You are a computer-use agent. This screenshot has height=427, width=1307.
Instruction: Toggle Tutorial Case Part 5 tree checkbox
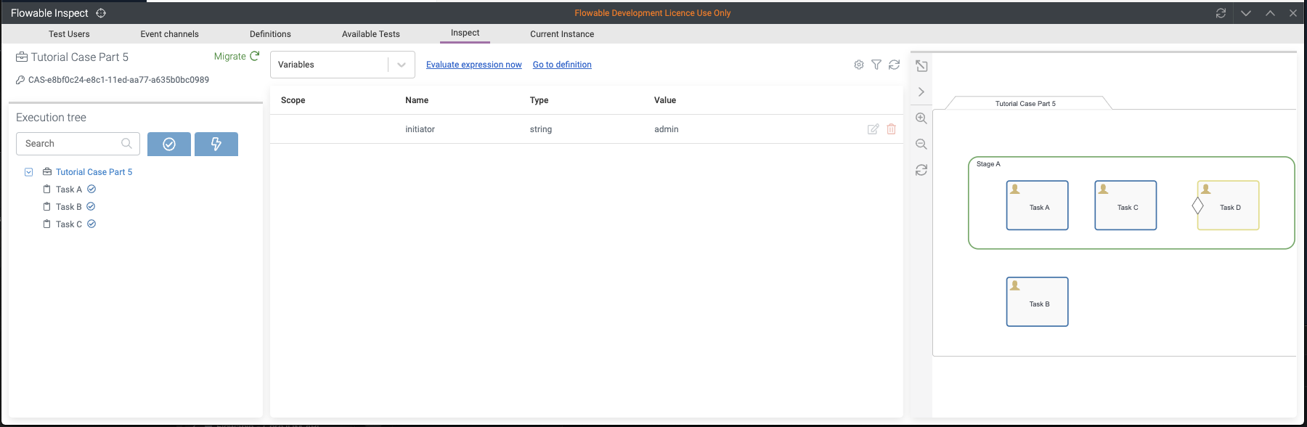[29, 172]
